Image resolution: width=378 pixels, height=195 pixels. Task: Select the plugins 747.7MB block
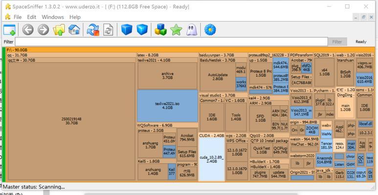[260, 175]
